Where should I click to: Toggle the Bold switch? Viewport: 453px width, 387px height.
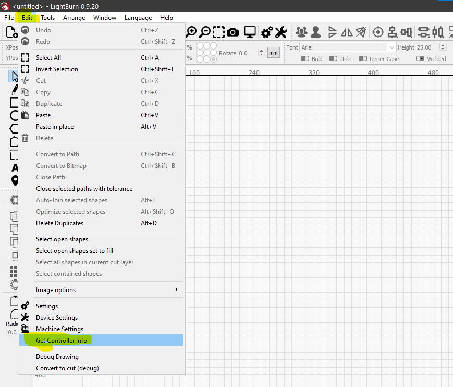[x=305, y=58]
